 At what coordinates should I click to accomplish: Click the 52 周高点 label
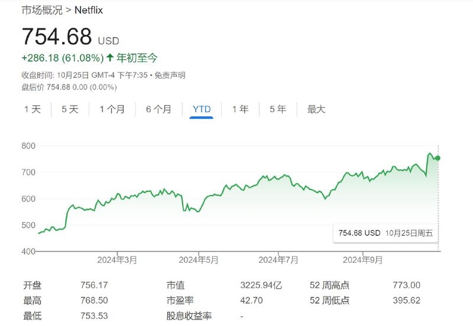point(329,285)
